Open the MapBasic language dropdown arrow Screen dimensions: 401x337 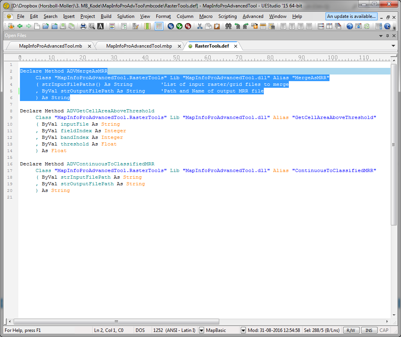click(243, 330)
